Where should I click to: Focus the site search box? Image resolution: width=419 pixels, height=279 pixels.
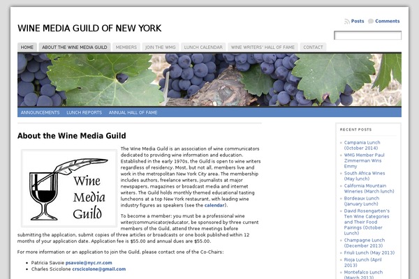pyautogui.click(x=368, y=36)
